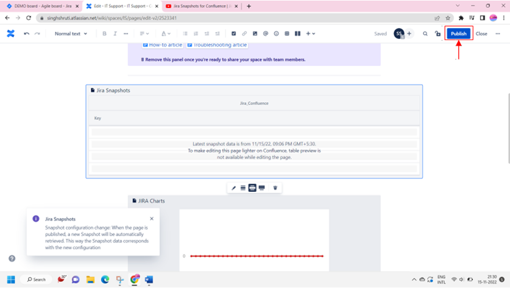Outdent the current line
The height and width of the screenshot is (288, 510).
[x=207, y=33]
